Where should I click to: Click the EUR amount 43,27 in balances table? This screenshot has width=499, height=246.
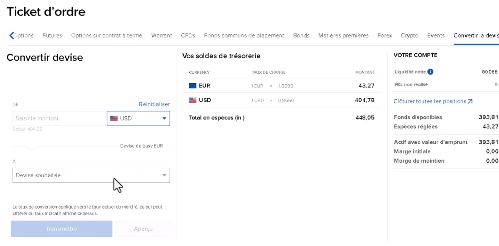pyautogui.click(x=366, y=86)
